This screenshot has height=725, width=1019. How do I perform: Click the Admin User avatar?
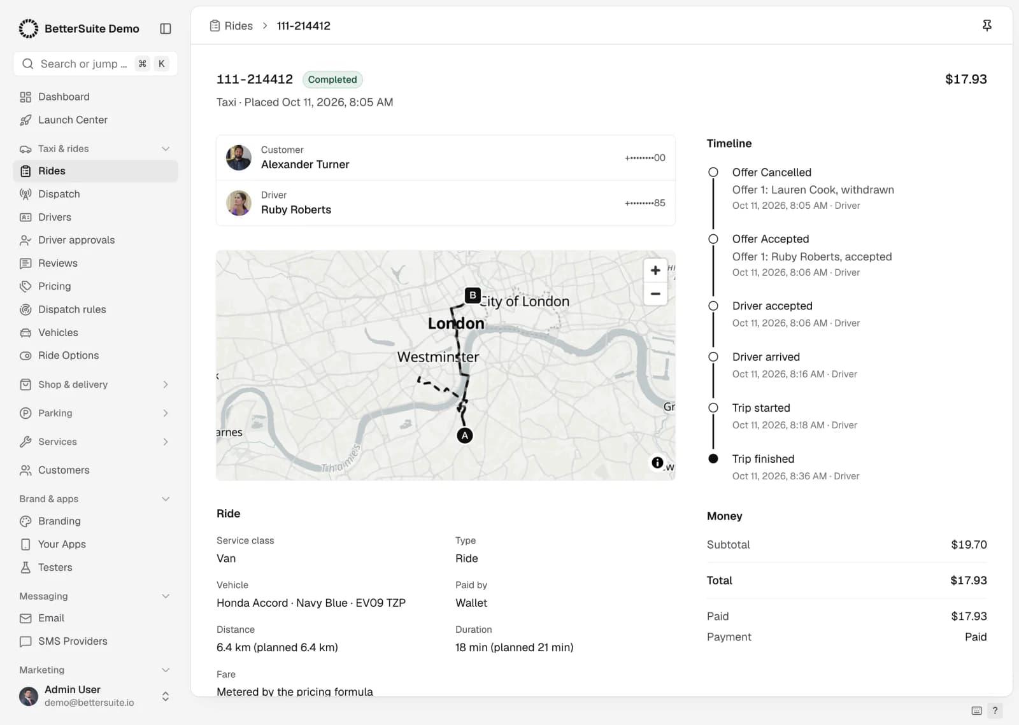[29, 696]
